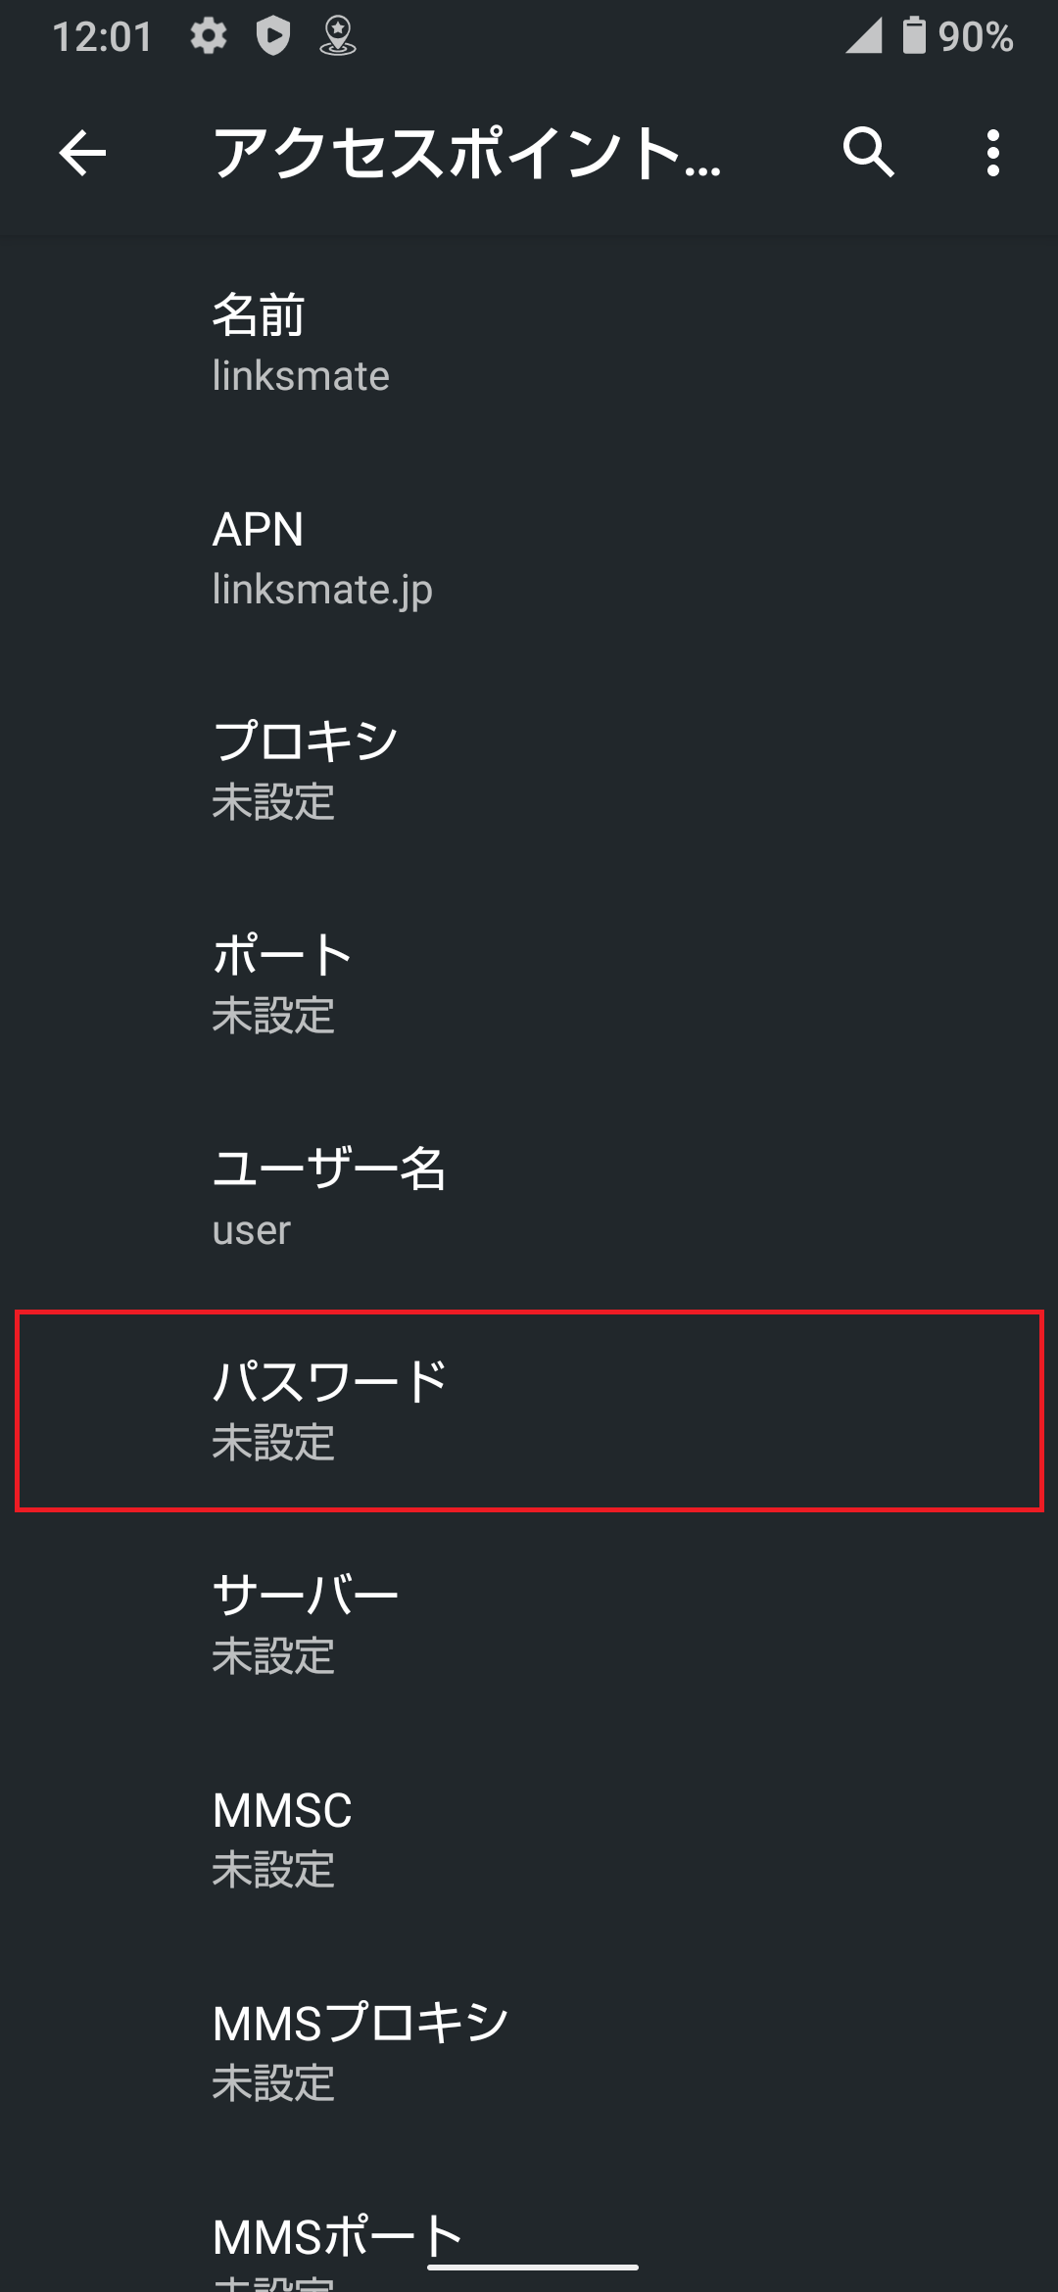1058x2292 pixels.
Task: Click the location pin status bar icon
Action: (338, 37)
